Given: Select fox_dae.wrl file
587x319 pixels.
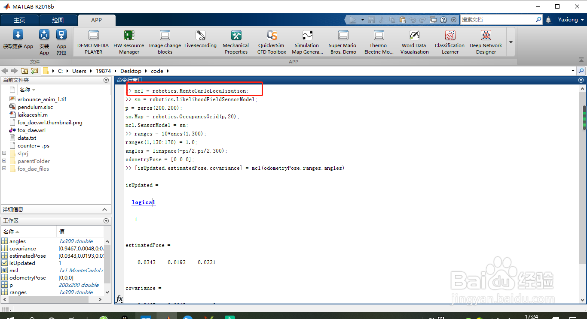Looking at the screenshot, I should click(x=31, y=130).
